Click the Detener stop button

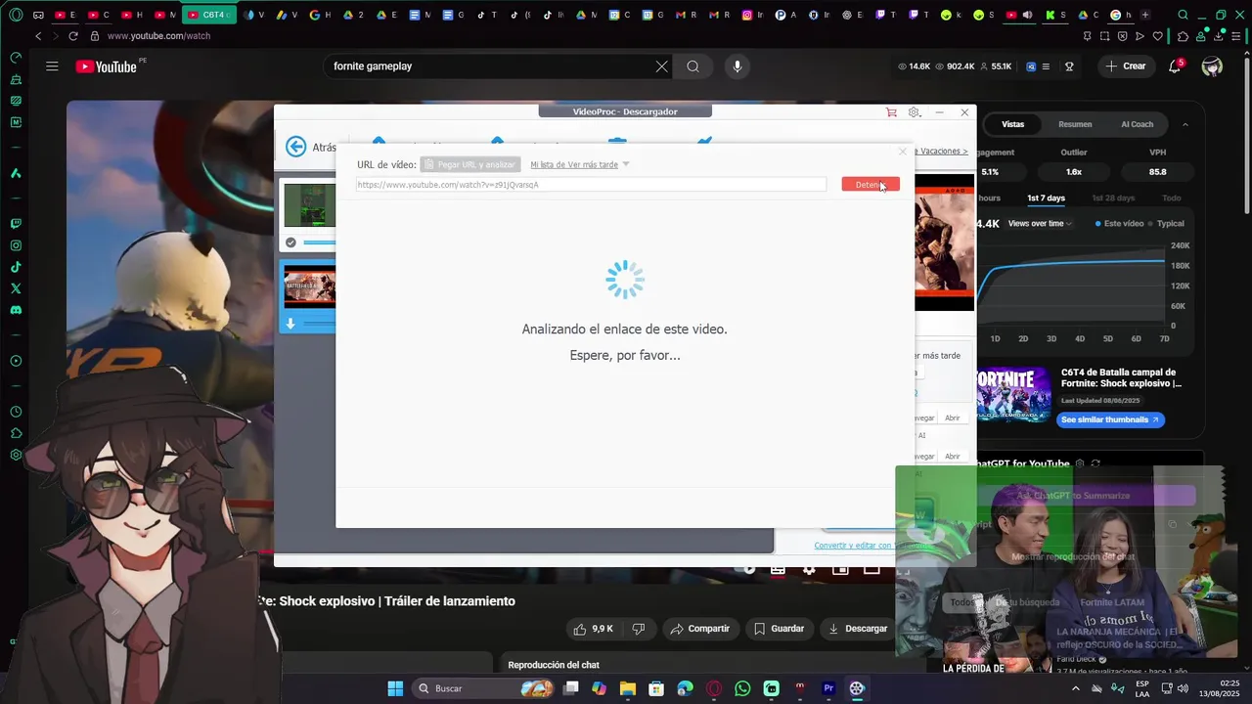point(871,185)
